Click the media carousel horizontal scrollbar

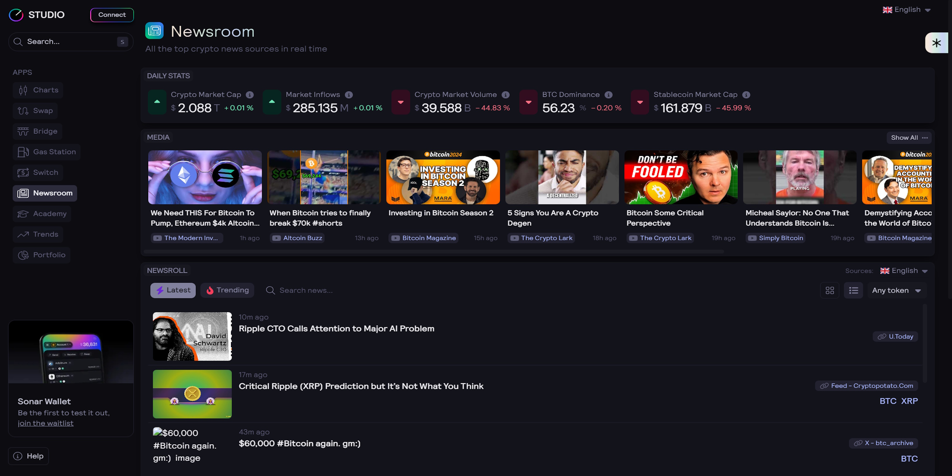tap(433, 252)
